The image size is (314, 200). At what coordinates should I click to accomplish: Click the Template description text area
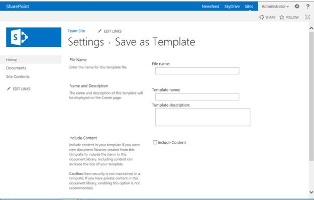click(x=202, y=117)
